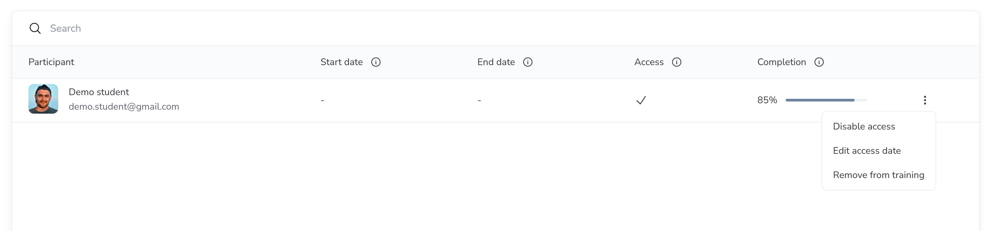
Task: Click the Completion column info icon
Action: pyautogui.click(x=819, y=62)
